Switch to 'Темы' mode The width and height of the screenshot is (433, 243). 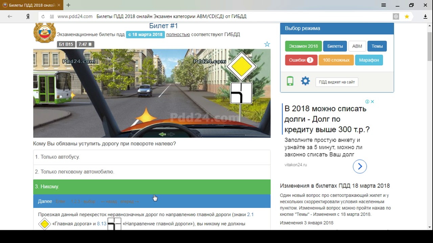377,46
